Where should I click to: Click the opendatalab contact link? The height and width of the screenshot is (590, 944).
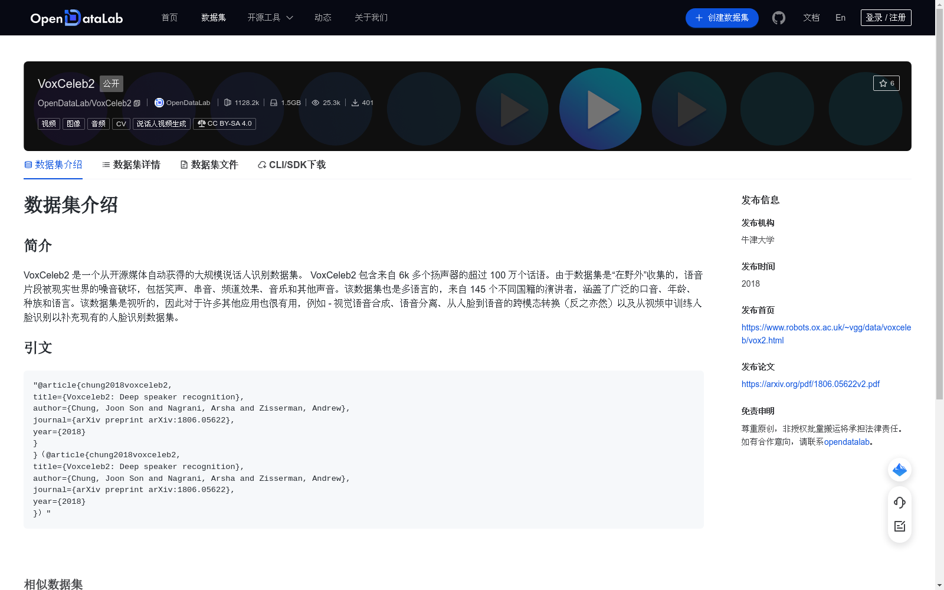(847, 442)
